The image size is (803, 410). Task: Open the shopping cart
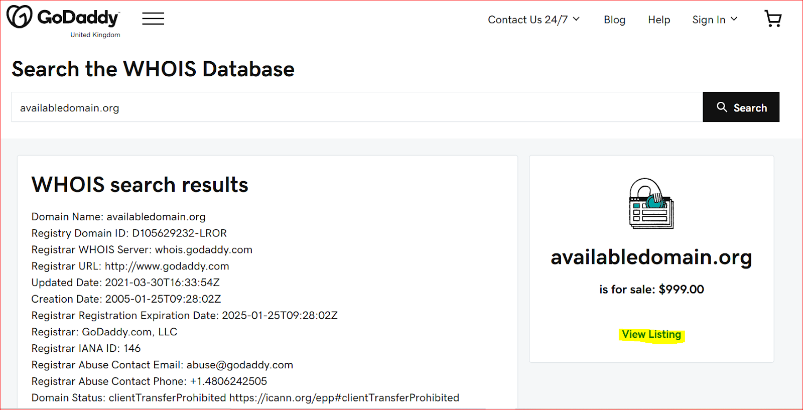(773, 19)
